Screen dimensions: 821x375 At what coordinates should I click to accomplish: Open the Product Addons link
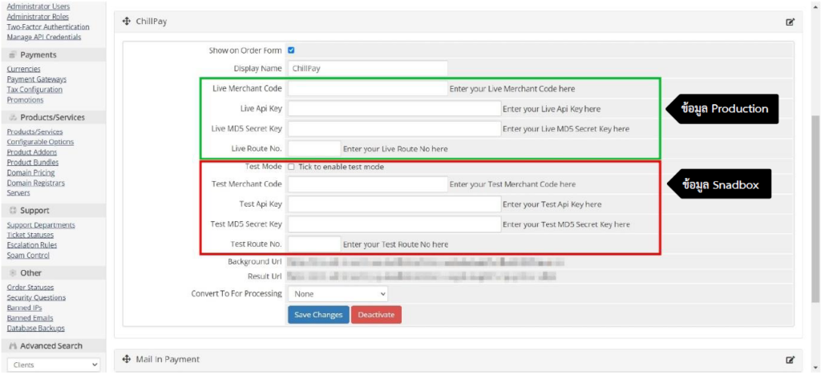pyautogui.click(x=31, y=152)
